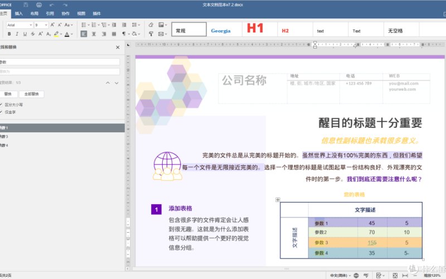Justify the paragraph text
446x279 pixels.
(x=114, y=34)
